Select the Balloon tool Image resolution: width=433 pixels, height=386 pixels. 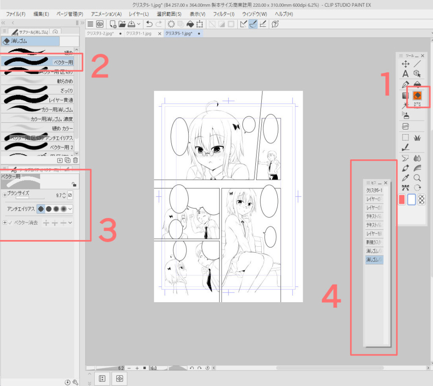tap(406, 158)
